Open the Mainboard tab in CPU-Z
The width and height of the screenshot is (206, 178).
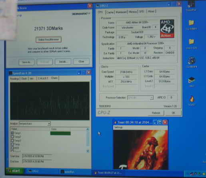121,12
